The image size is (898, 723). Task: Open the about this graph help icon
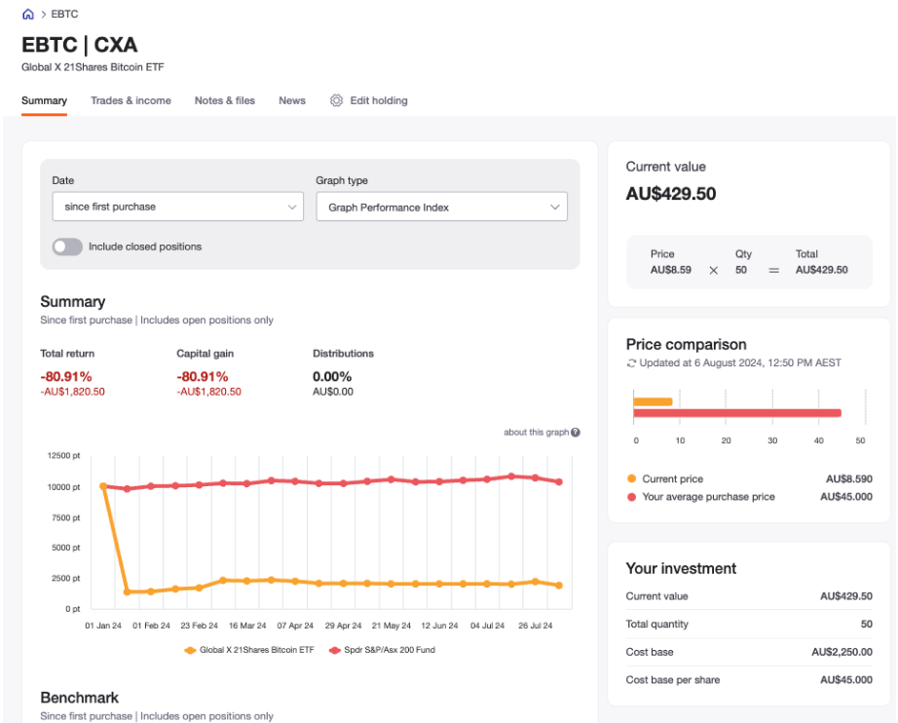coord(576,433)
